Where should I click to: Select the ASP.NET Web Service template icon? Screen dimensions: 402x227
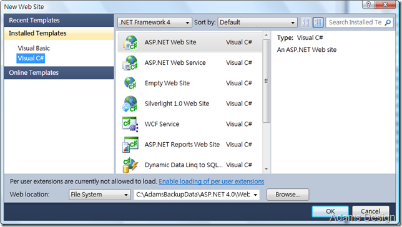pyautogui.click(x=130, y=63)
